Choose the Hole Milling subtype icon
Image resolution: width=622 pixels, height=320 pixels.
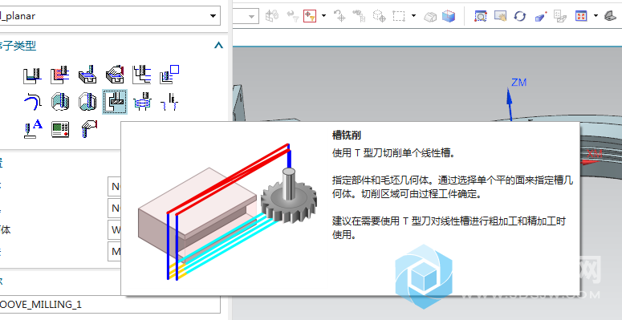[x=142, y=102]
